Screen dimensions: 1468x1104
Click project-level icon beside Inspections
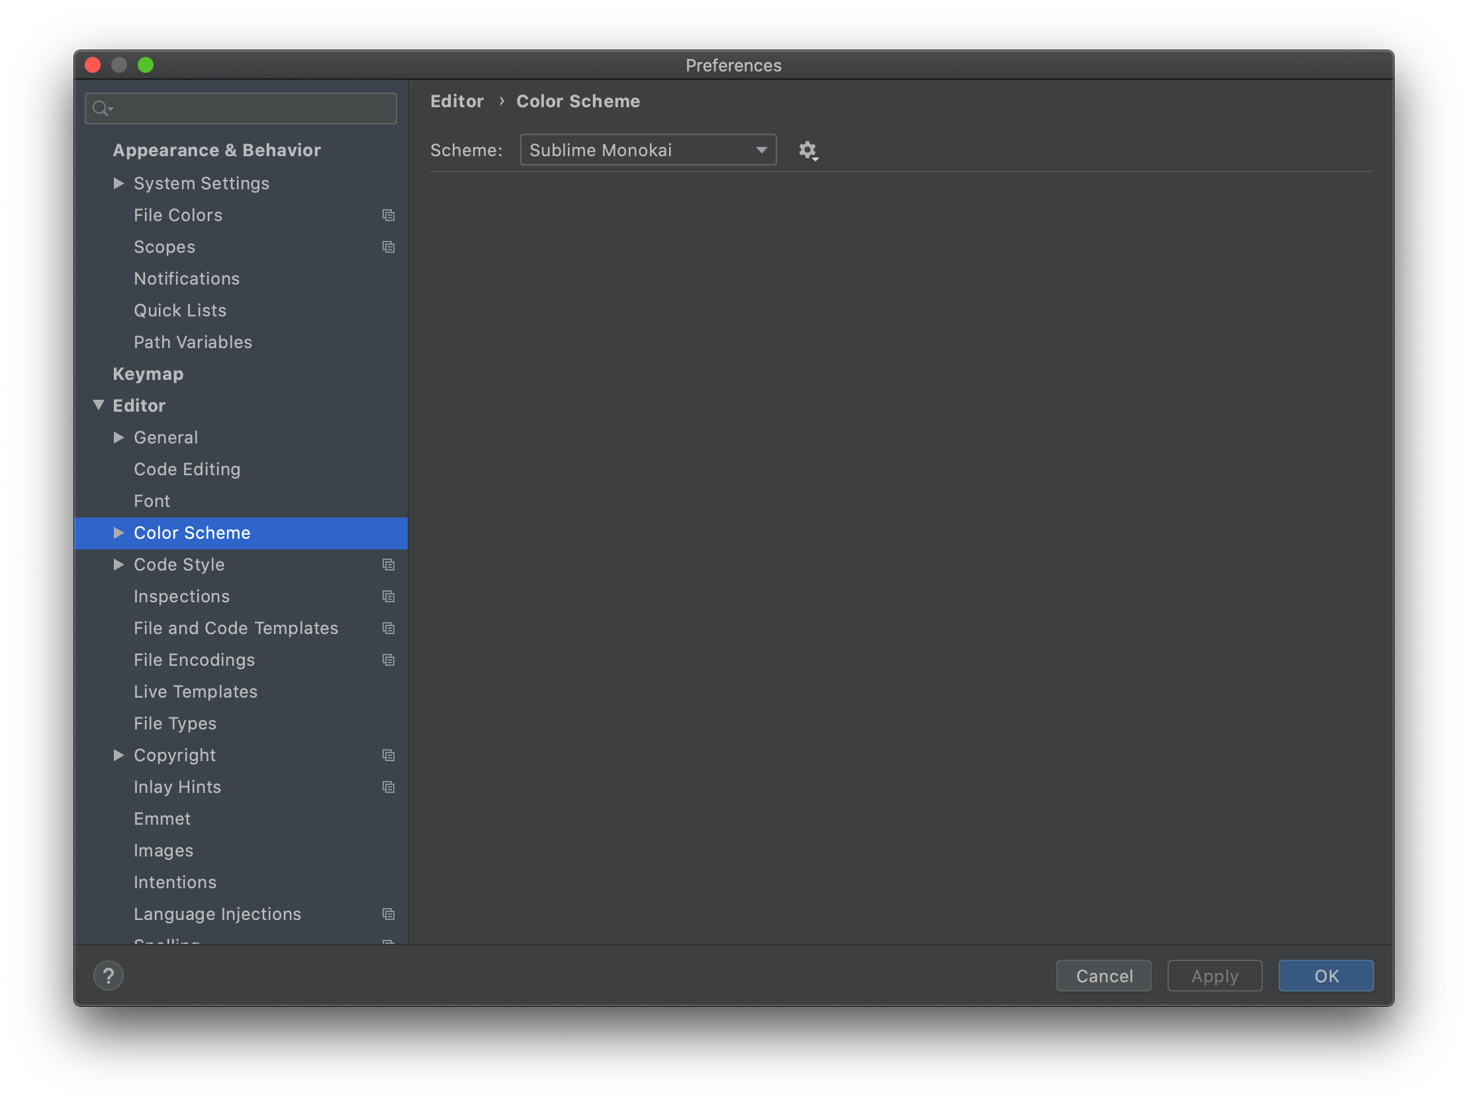click(389, 597)
